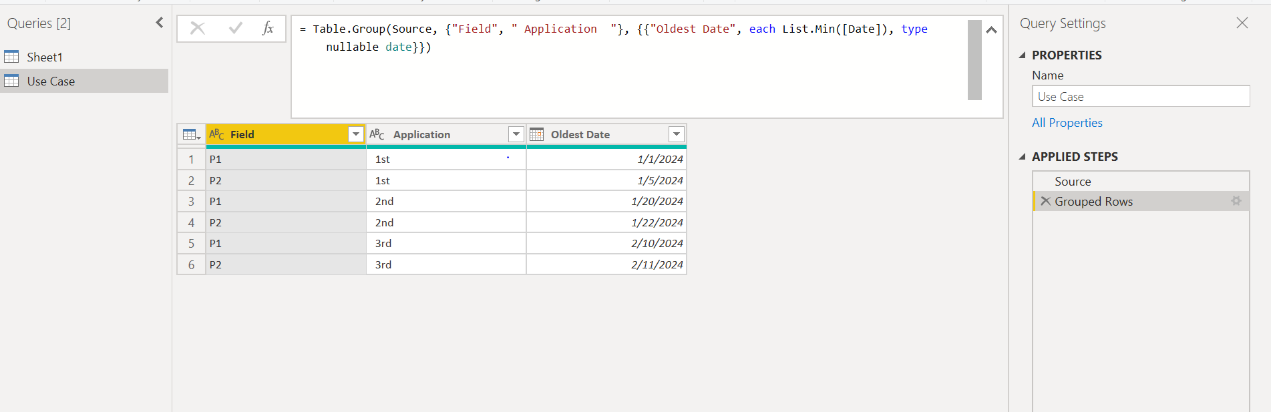Open the table menu icon at grid corner
1271x412 pixels.
coord(192,134)
